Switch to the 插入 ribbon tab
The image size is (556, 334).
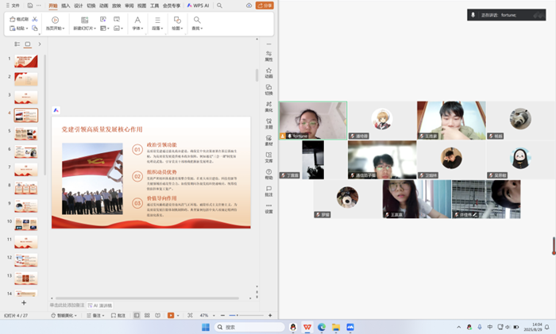(66, 6)
